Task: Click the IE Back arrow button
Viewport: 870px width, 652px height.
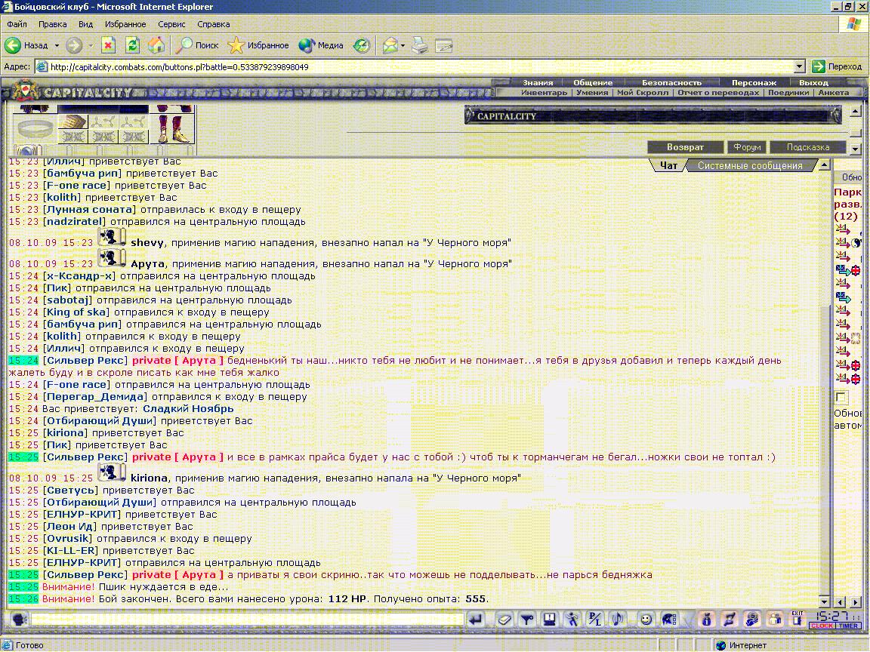Action: [14, 45]
